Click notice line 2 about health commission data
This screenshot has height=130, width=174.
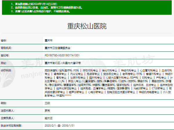pyautogui.click(x=47, y=8)
